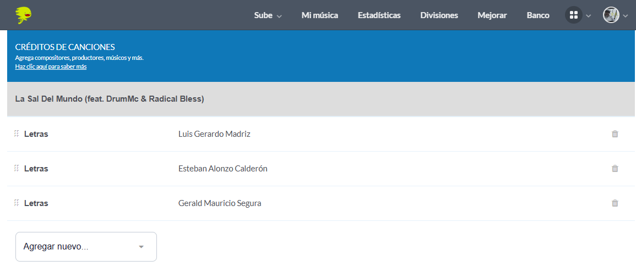Open the Banco section

coord(538,15)
